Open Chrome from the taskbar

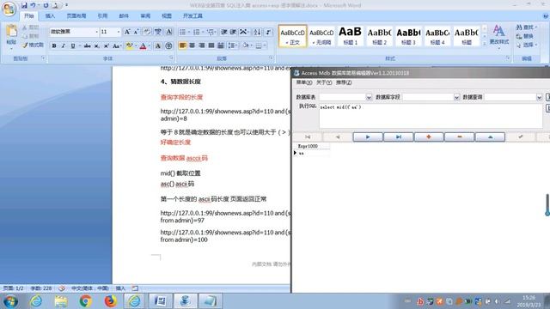[x=85, y=301]
